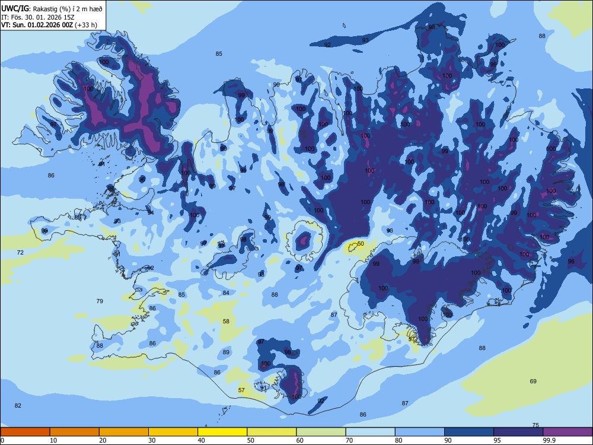Click the legend scale label '20'

click(x=103, y=440)
